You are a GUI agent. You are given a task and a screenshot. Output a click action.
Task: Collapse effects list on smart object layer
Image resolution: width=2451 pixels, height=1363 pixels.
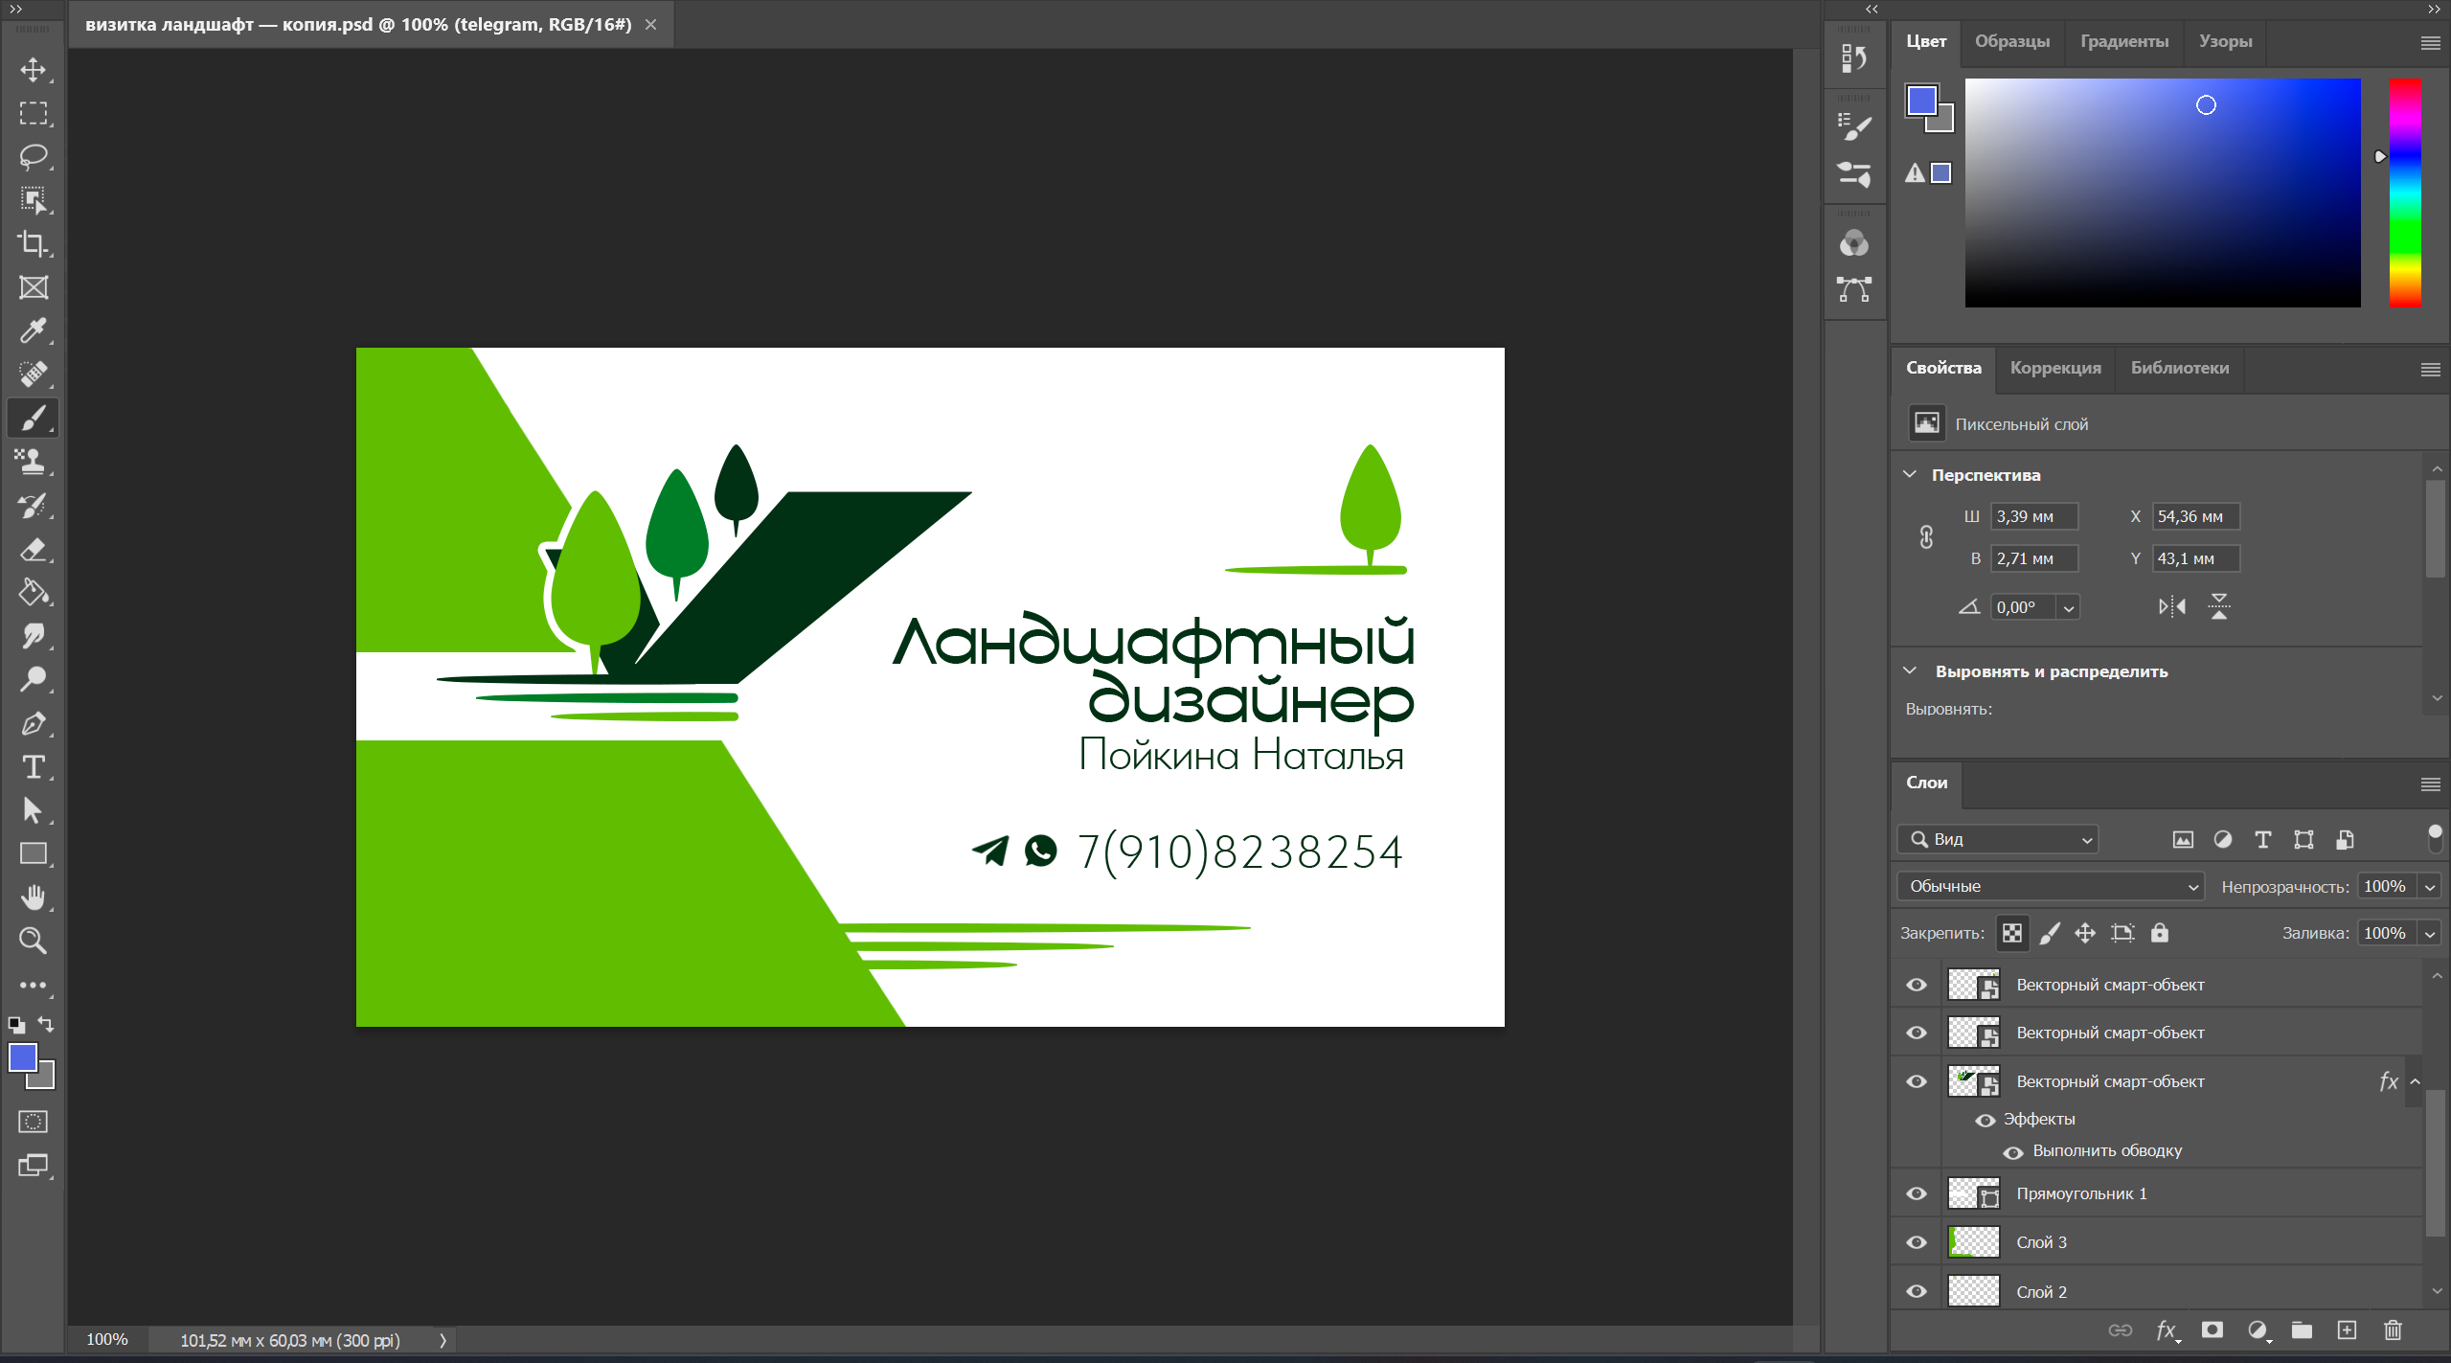[2416, 1081]
